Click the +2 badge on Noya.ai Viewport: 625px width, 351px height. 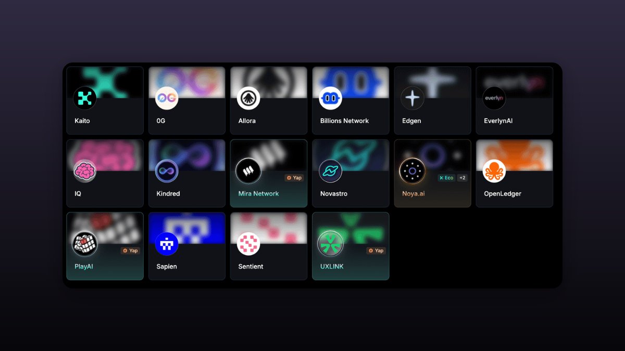[463, 178]
